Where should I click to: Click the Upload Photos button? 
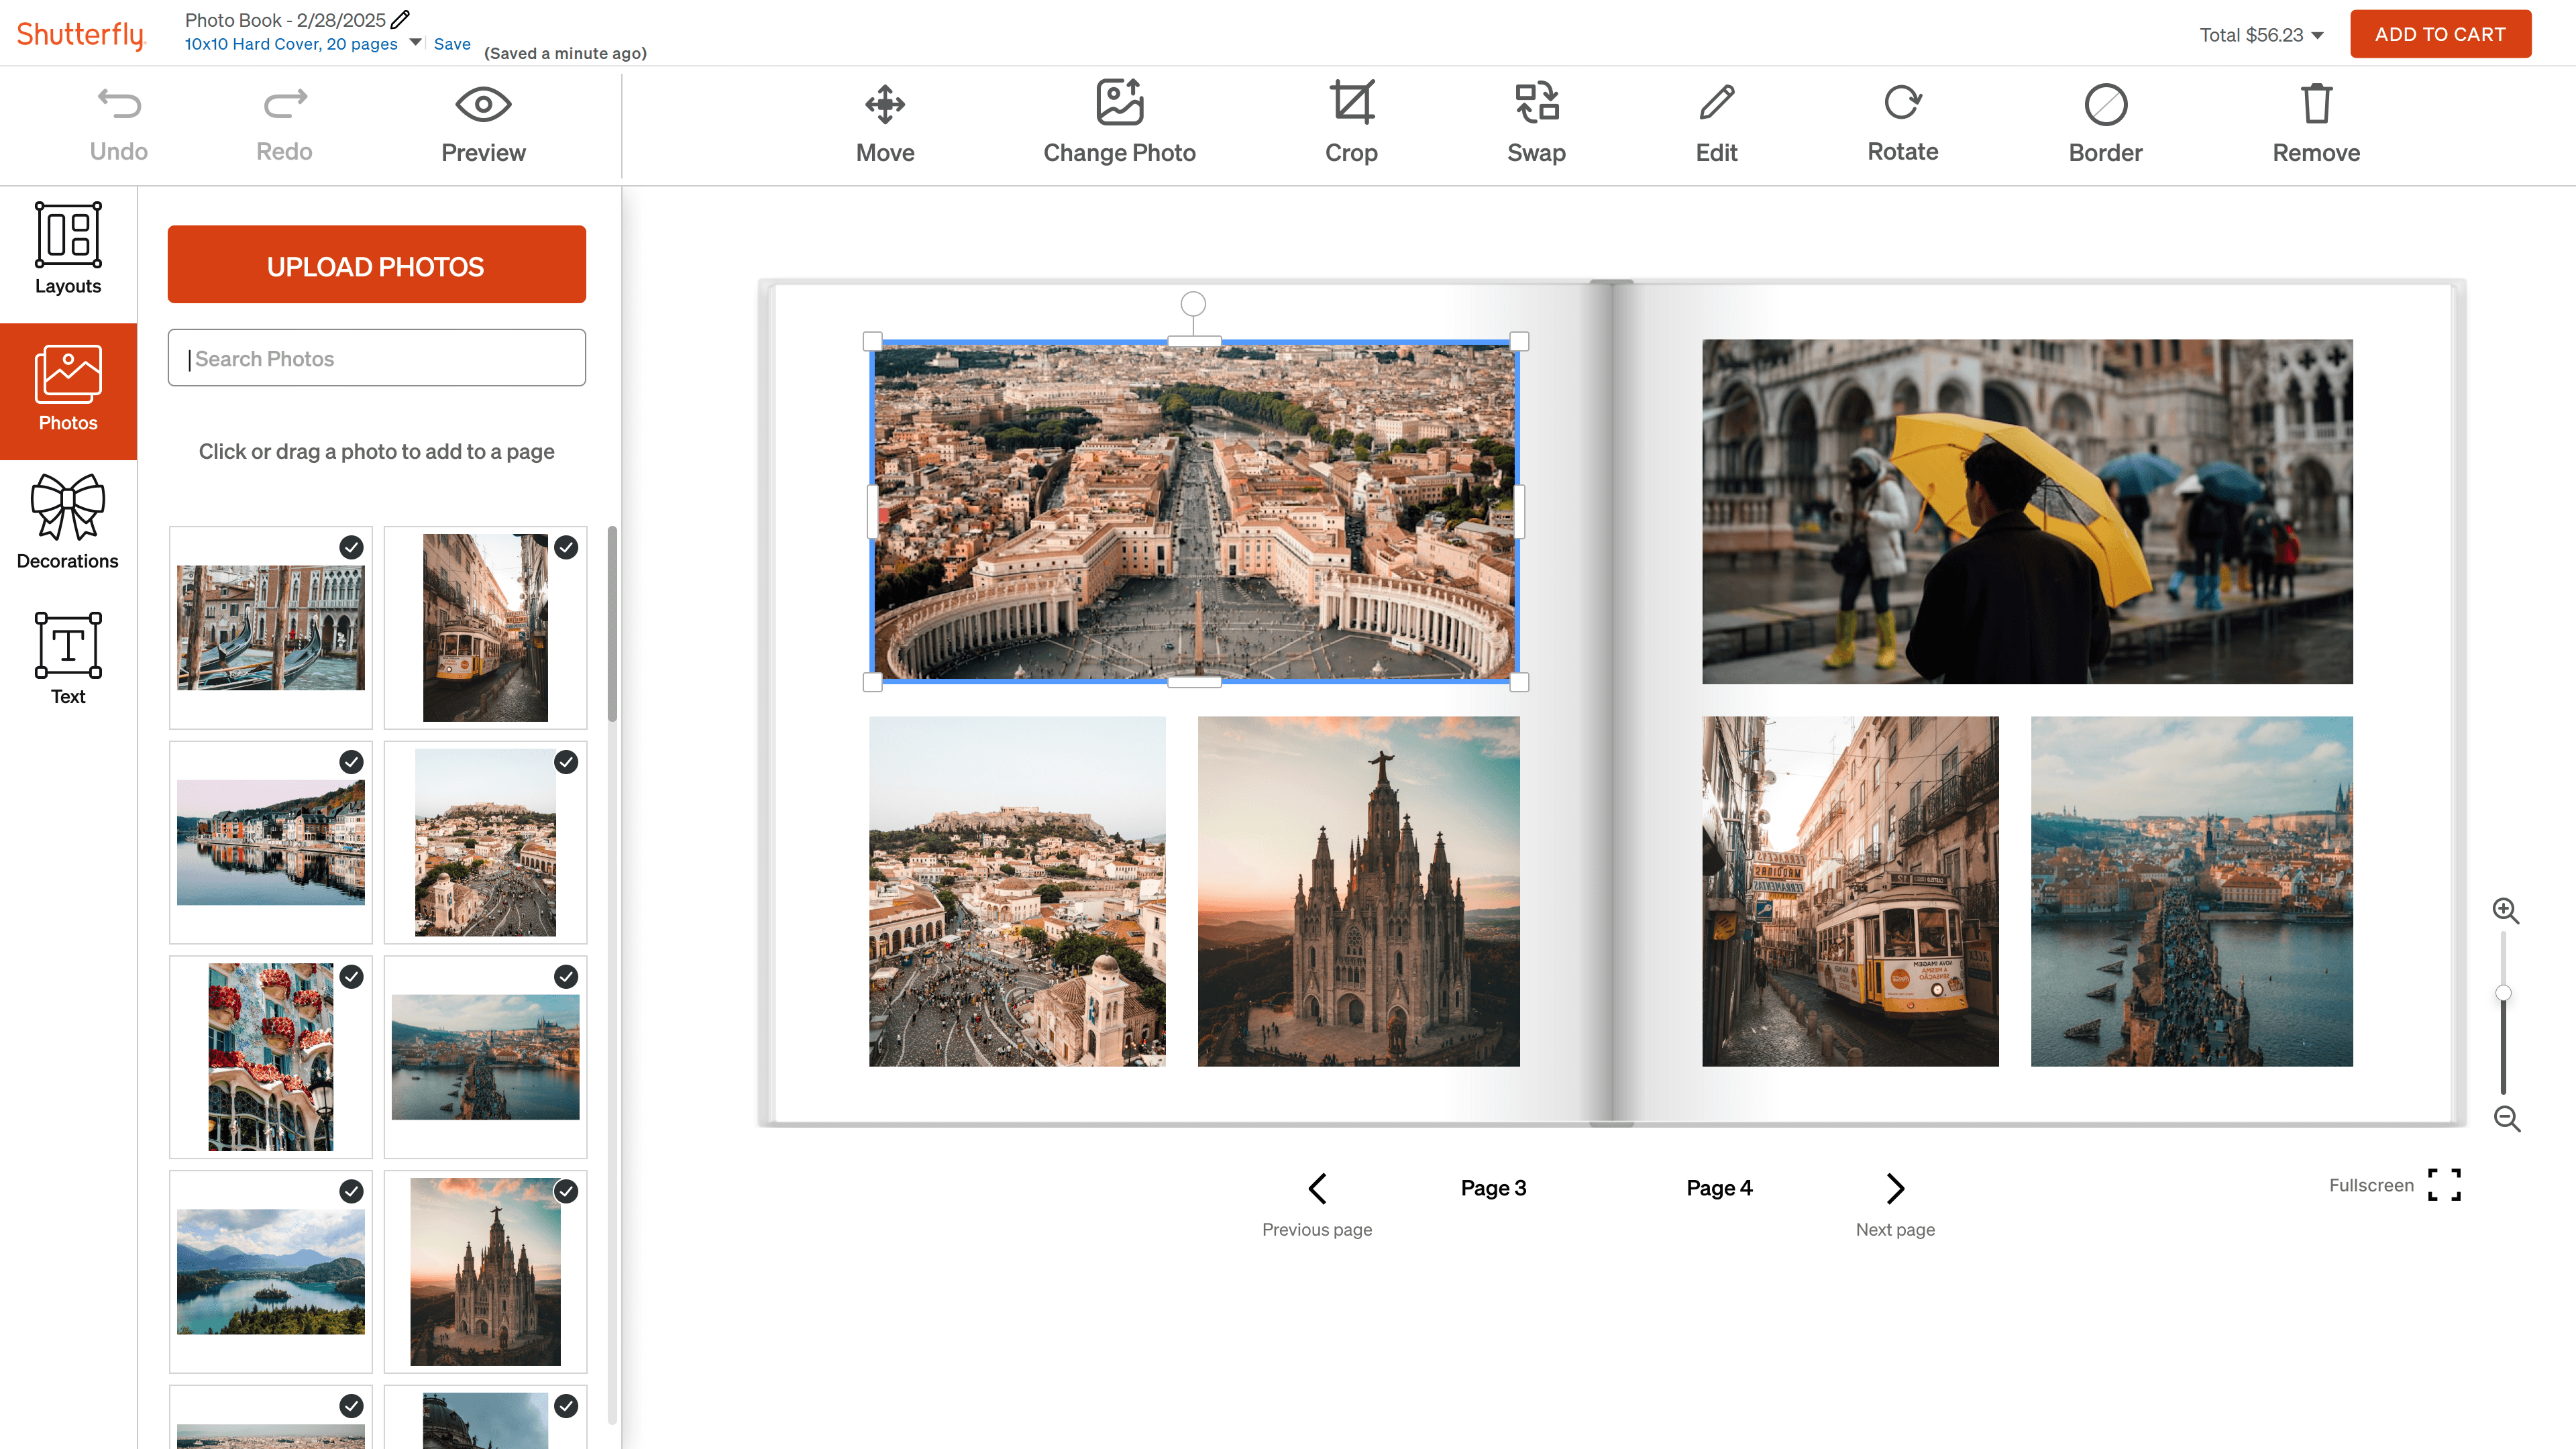(x=376, y=265)
